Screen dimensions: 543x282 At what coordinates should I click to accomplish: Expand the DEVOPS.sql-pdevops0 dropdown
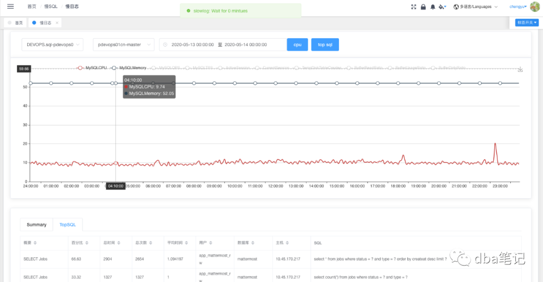52,45
